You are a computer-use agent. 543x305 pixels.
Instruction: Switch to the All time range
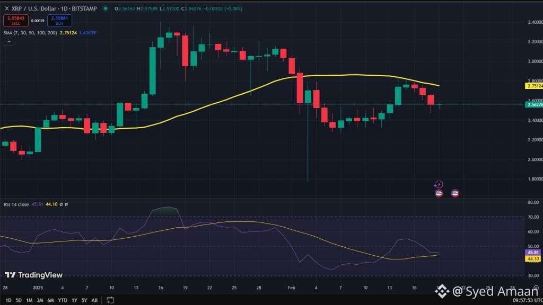pos(94,300)
